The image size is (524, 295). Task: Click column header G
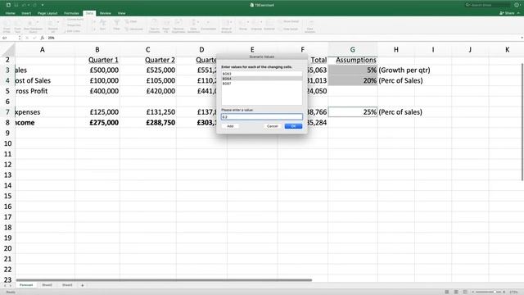[353, 49]
